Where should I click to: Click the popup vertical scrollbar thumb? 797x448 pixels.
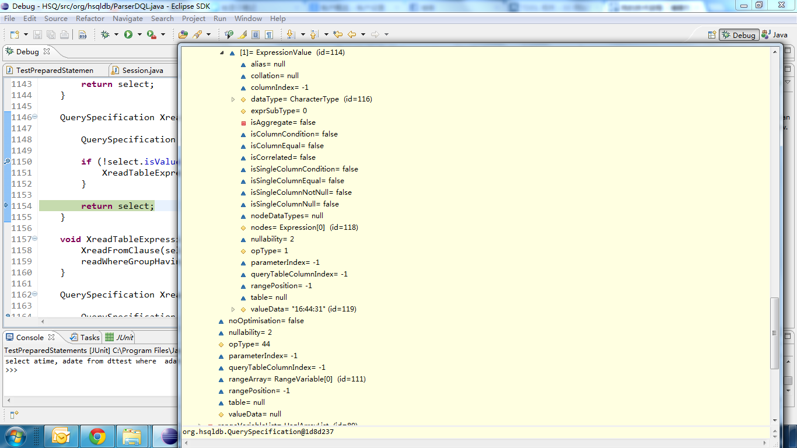(775, 333)
